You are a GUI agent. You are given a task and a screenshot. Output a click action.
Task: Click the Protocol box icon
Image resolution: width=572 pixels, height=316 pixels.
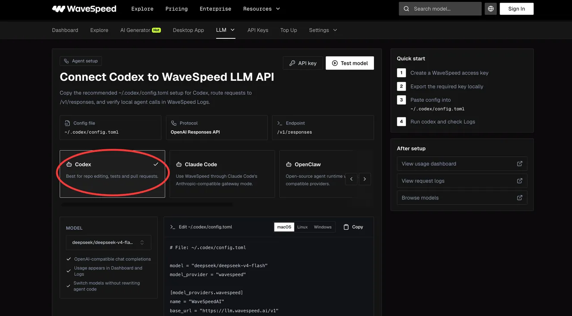click(x=174, y=123)
